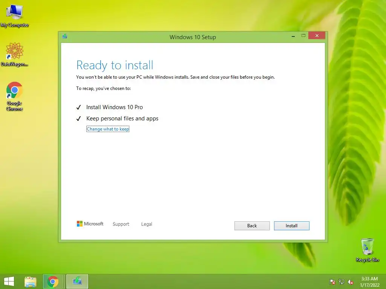This screenshot has height=289, width=386.
Task: Switch to Chrome in the taskbar
Action: click(x=53, y=281)
